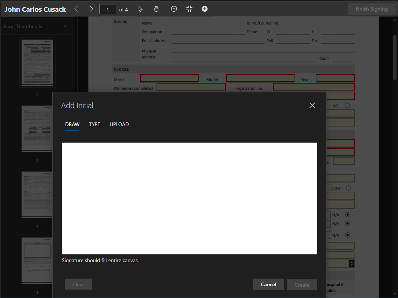The image size is (398, 298).
Task: Switch to the UPLOAD tab
Action: point(119,124)
